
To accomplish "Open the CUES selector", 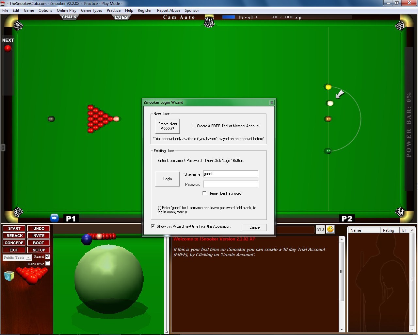I will tap(121, 17).
